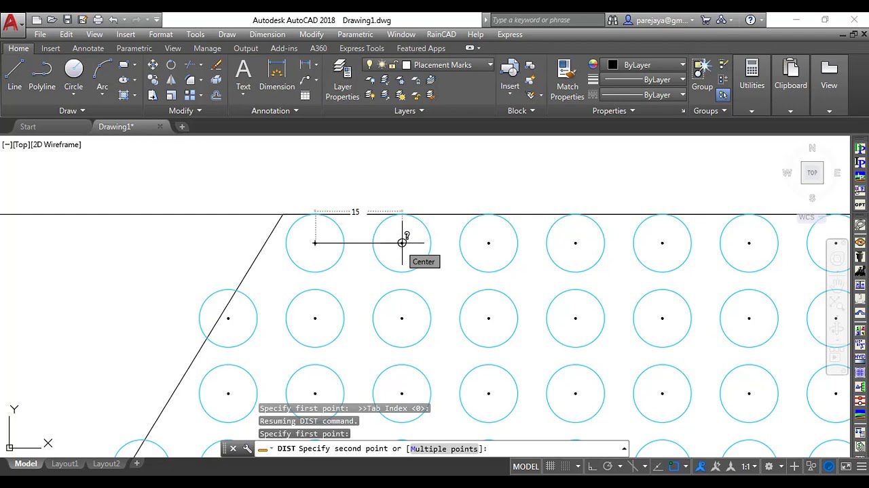Screen dimensions: 869x488
Task: Expand the Modify panel
Action: (x=185, y=110)
